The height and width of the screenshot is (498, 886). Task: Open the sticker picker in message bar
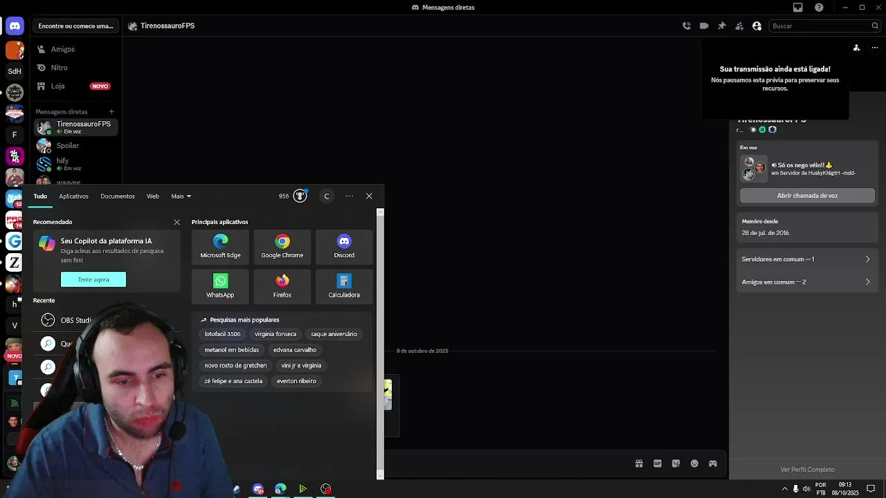[676, 463]
